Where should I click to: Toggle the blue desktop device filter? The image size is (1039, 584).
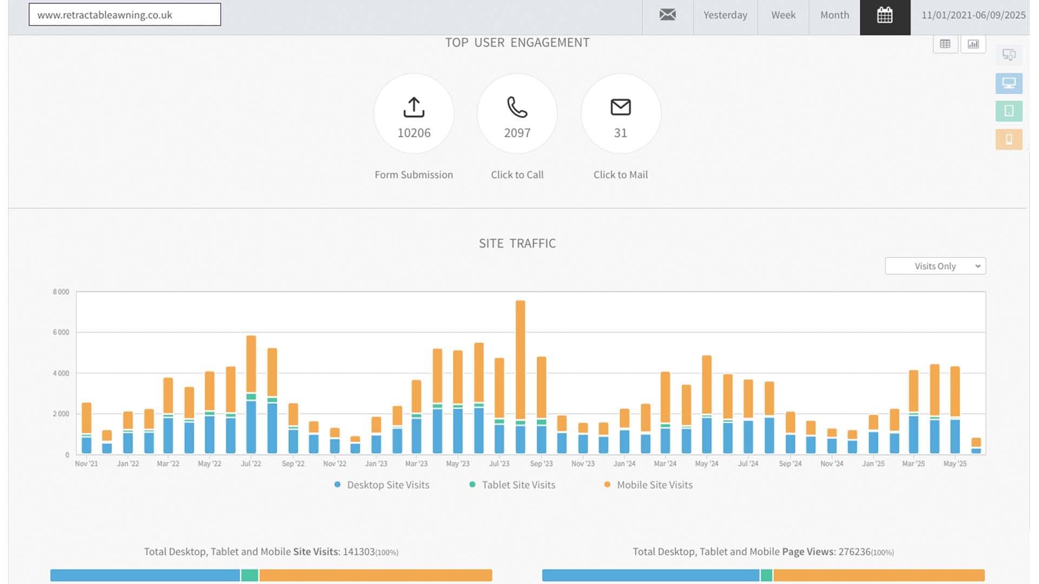(1009, 83)
